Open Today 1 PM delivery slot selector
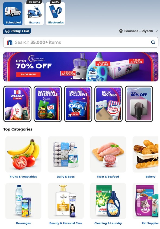This screenshot has width=160, height=229. pos(17,31)
